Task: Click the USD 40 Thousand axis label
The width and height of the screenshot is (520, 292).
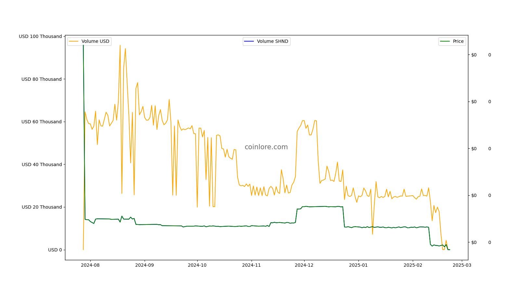Action: [x=42, y=164]
